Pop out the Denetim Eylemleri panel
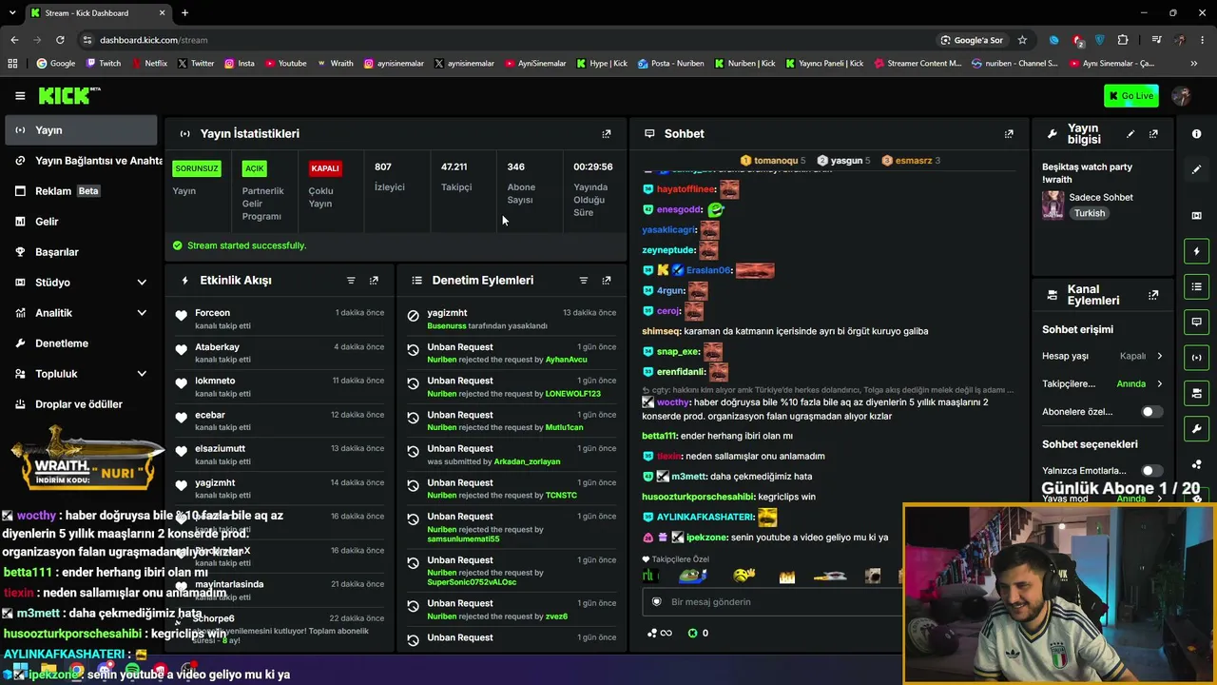Screen dimensions: 1217x685 coord(607,281)
